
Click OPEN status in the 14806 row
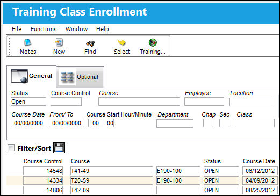point(221,190)
